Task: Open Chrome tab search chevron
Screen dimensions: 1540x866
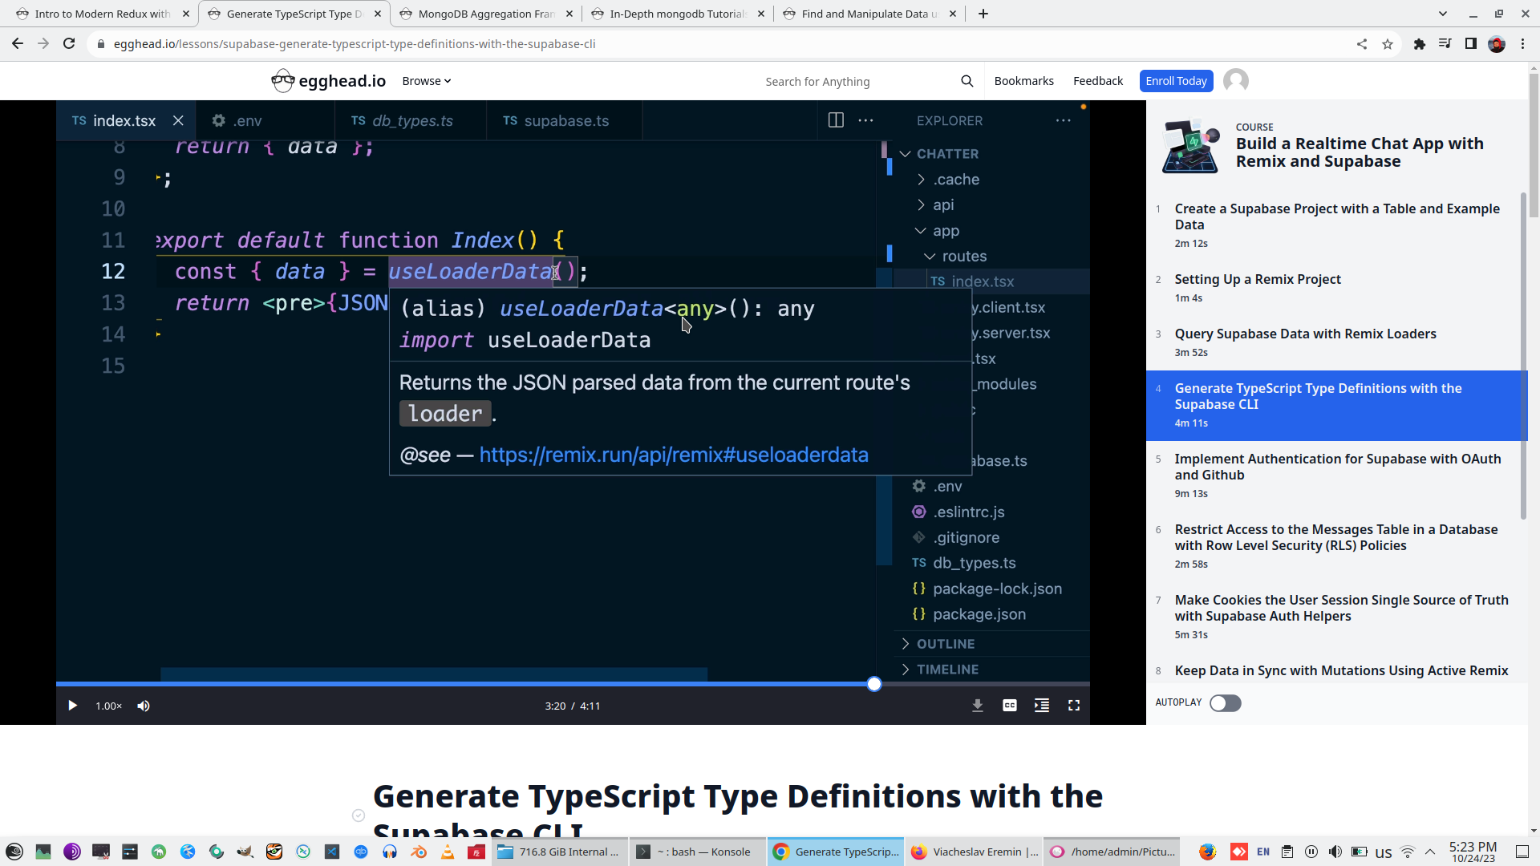Action: tap(1442, 14)
